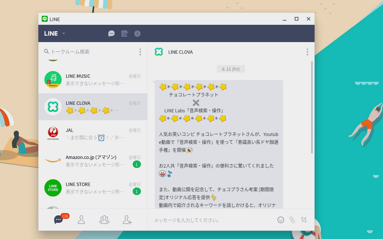Open the clock history icon in header
This screenshot has height=239, width=383.
click(137, 33)
